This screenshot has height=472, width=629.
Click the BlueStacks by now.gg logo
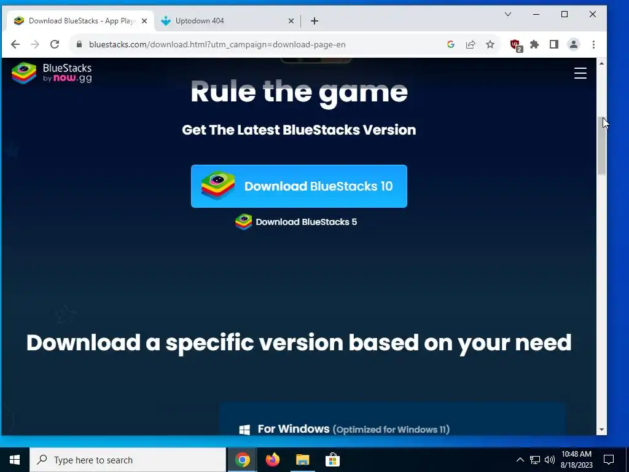[x=52, y=73]
